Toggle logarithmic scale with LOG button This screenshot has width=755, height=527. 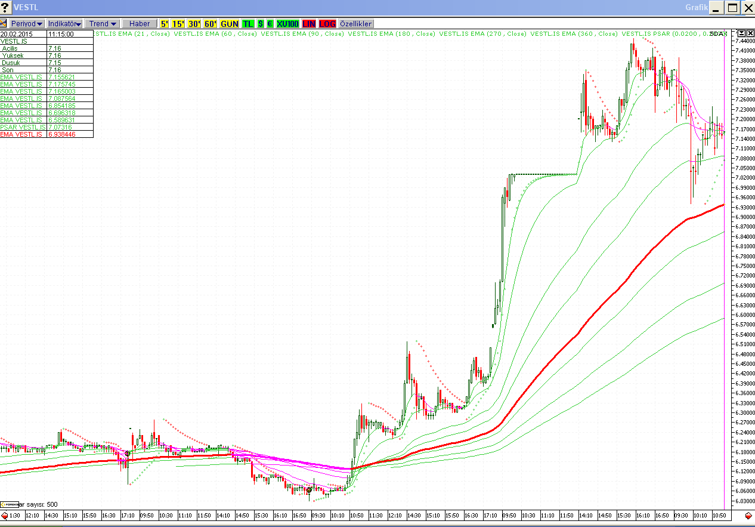(x=327, y=24)
